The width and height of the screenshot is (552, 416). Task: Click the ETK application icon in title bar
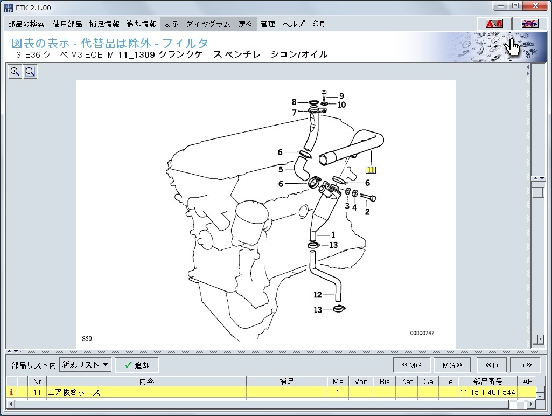[x=8, y=8]
